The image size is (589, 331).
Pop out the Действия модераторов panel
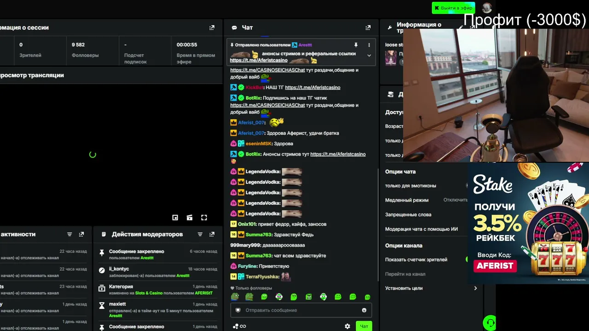point(212,234)
